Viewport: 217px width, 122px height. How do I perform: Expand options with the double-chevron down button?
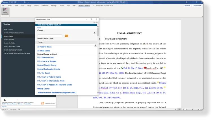coord(94,33)
